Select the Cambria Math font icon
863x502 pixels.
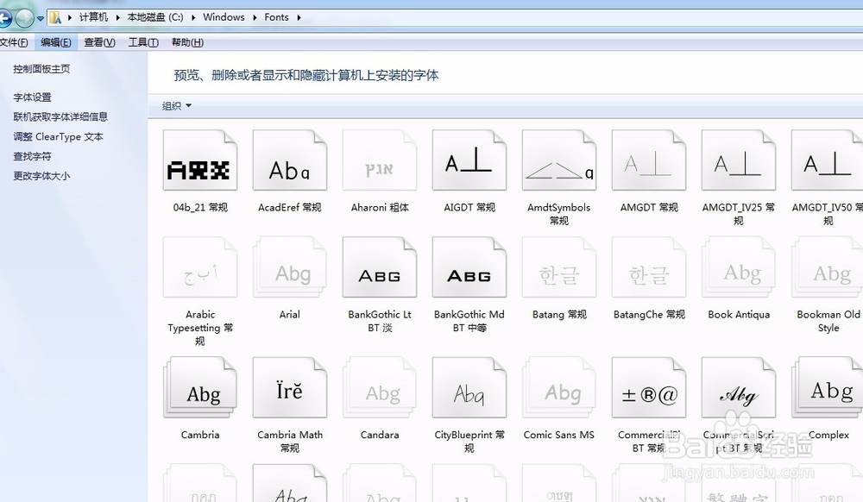(x=290, y=387)
